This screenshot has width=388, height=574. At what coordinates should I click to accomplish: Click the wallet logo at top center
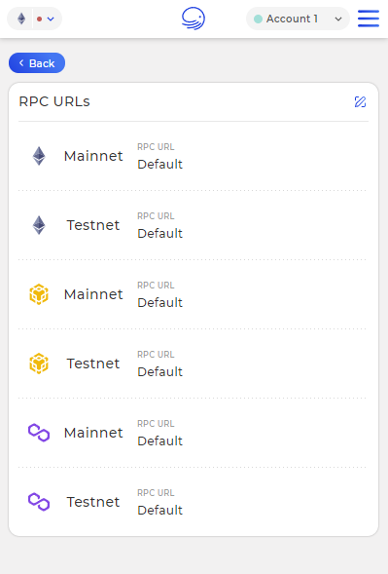[x=194, y=19]
